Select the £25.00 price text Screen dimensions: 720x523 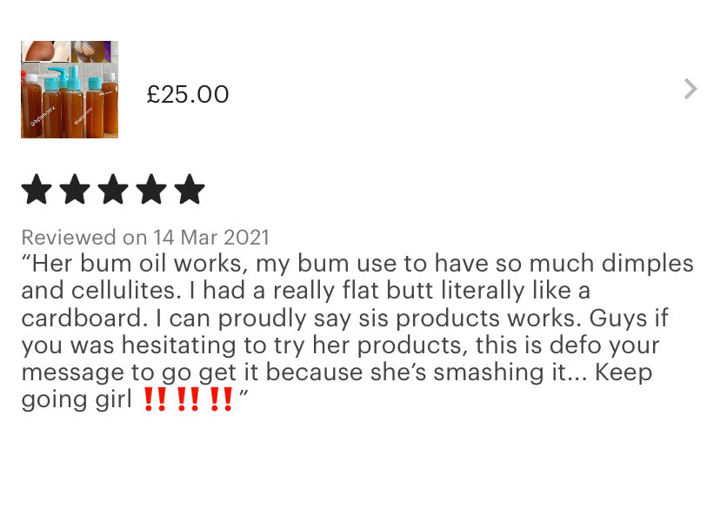[187, 94]
